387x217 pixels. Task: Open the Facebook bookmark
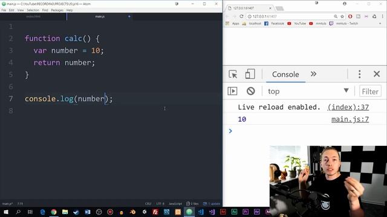(274, 24)
